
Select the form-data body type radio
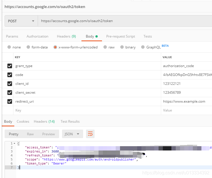click(28, 47)
